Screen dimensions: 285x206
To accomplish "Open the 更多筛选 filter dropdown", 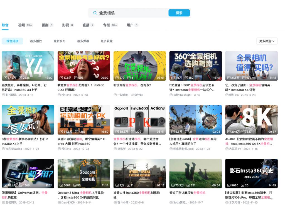I will (267, 41).
